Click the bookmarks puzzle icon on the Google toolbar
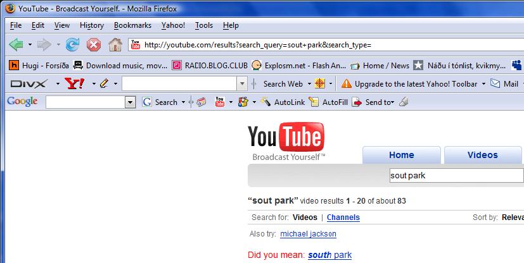Screen dimensions: 524x263 pyautogui.click(x=243, y=102)
